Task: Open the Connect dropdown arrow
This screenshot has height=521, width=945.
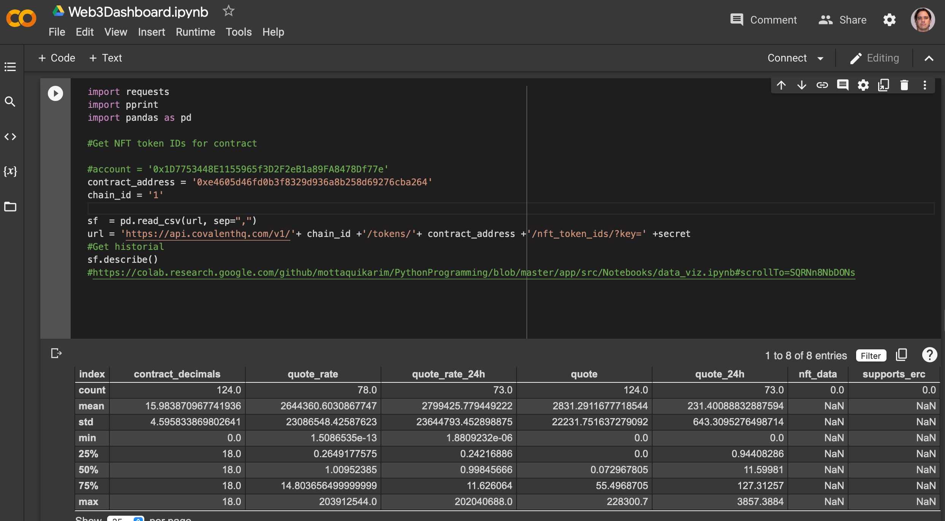Action: (x=820, y=58)
